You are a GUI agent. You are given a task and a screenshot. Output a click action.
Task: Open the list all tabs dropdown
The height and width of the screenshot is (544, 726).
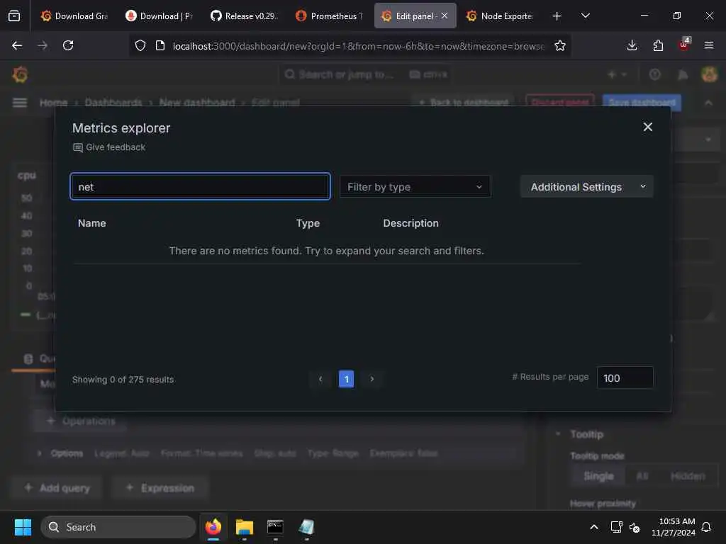pyautogui.click(x=585, y=16)
